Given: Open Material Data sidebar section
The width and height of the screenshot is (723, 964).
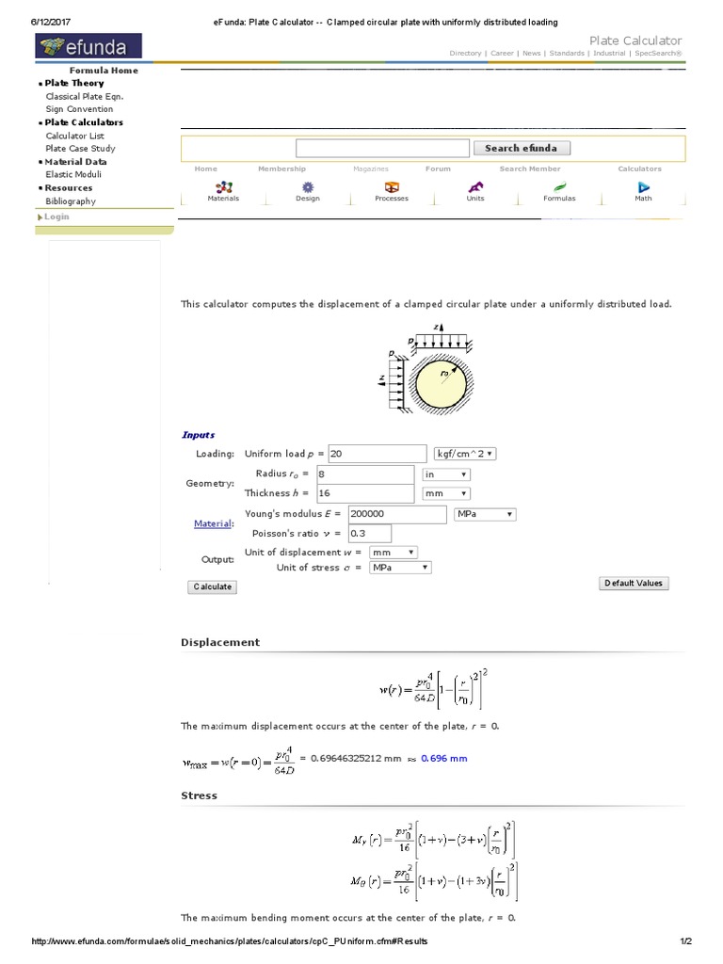Looking at the screenshot, I should pyautogui.click(x=75, y=162).
